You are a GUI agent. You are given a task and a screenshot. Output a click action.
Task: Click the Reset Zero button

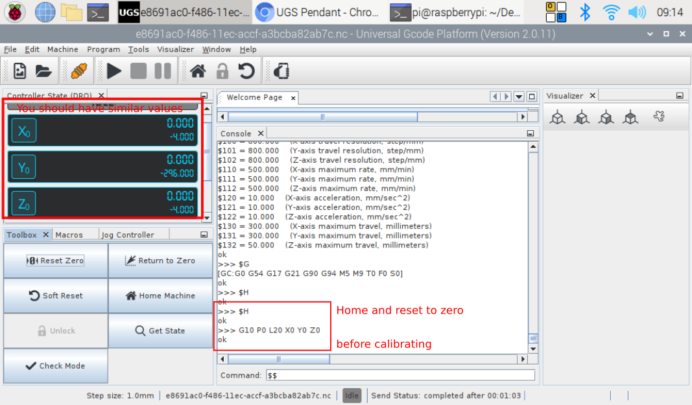[x=56, y=260]
